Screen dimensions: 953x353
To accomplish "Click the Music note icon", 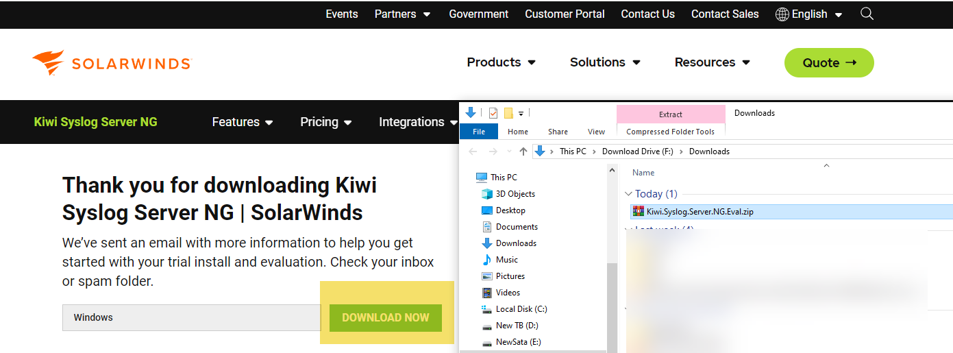I will (487, 260).
